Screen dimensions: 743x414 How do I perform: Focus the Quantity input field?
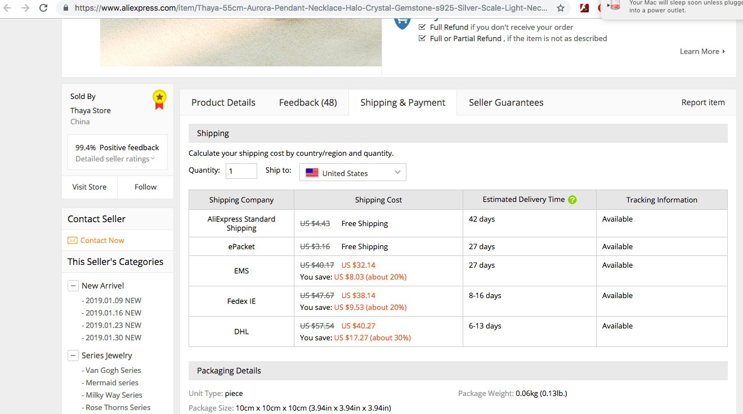[241, 171]
